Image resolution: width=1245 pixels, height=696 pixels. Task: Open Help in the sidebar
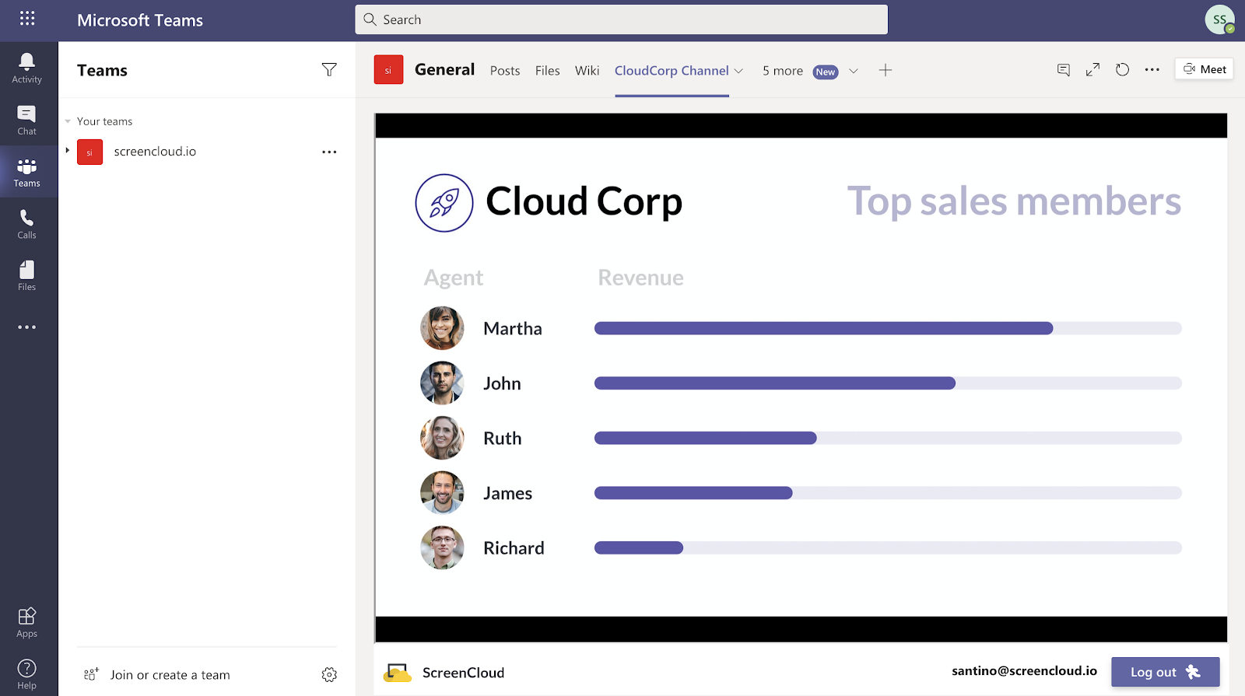27,674
